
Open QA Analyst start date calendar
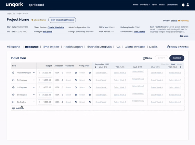tap(76, 102)
